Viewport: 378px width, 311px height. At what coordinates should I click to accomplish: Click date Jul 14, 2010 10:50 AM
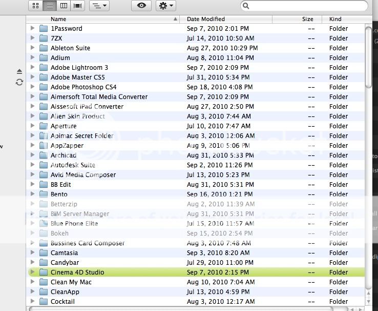[221, 38]
